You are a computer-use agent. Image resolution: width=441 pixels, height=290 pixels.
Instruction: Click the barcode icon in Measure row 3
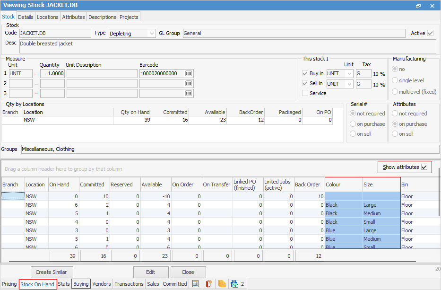189,93
